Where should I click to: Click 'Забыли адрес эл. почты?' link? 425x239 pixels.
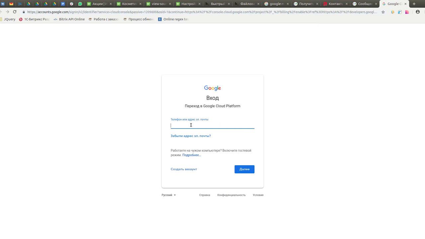191,136
